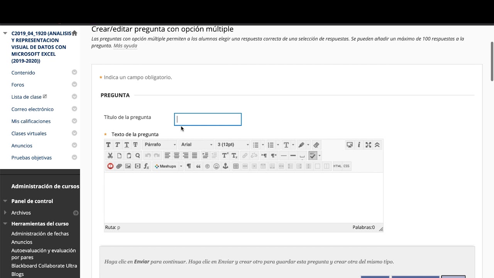Open Administración de fechas tool link
The image size is (494, 278).
40,234
